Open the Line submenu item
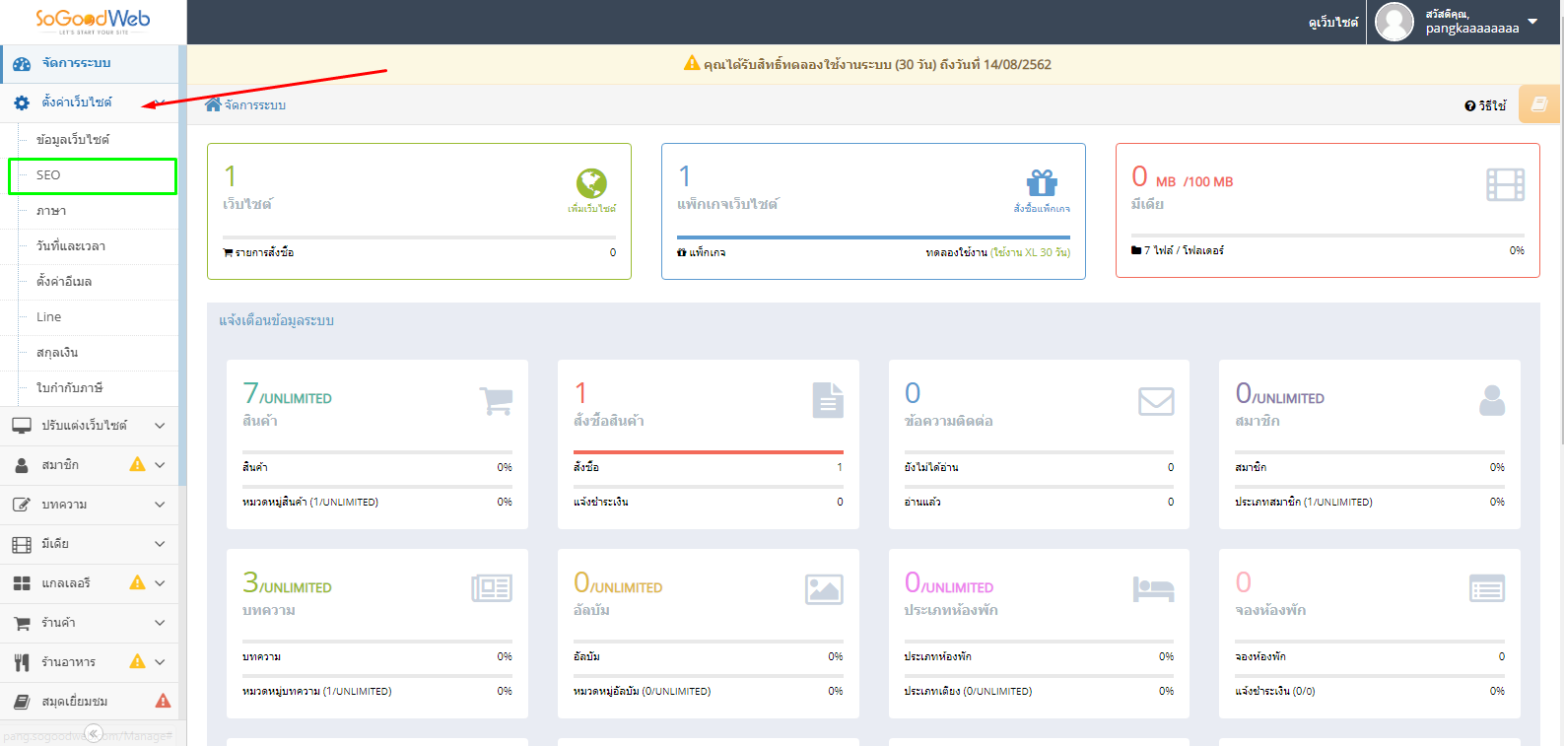 click(x=48, y=317)
